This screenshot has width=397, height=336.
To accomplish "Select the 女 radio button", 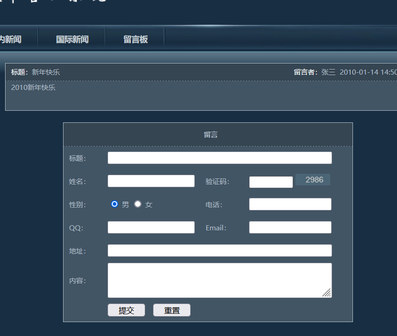I will [x=138, y=204].
